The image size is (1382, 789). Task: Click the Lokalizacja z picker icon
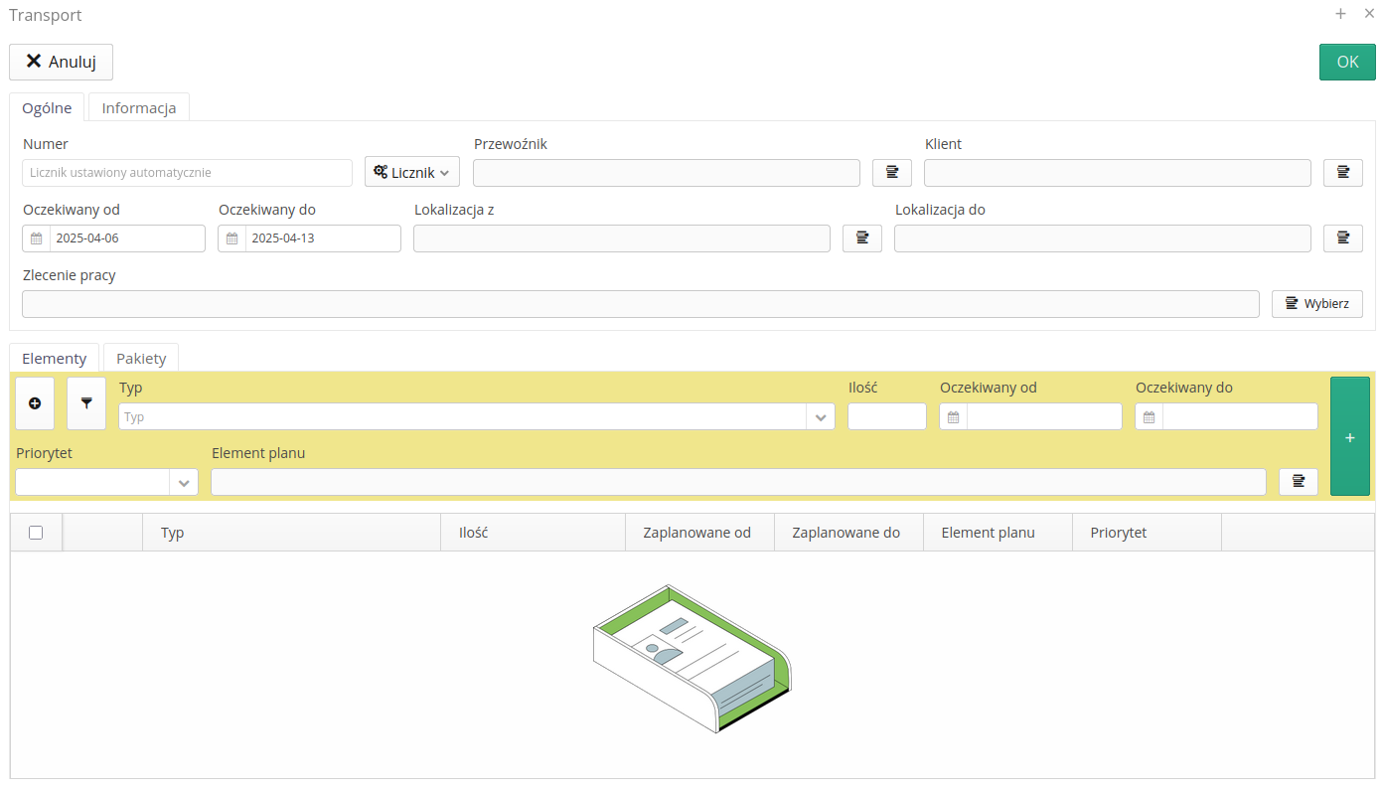coord(861,238)
